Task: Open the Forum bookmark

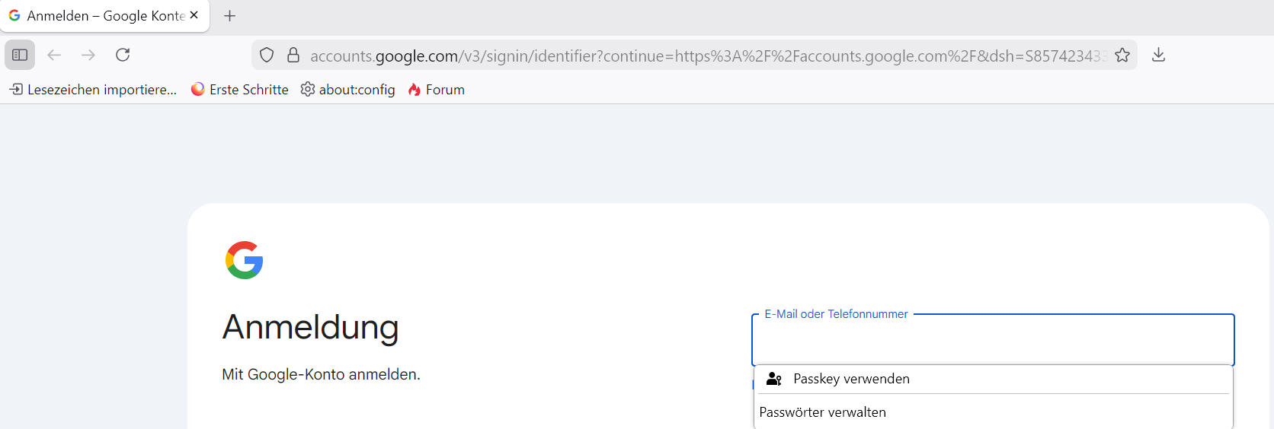Action: [x=436, y=90]
